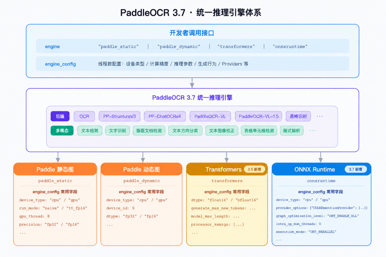Click precision: "fp32" / "fp16" line

point(49,224)
